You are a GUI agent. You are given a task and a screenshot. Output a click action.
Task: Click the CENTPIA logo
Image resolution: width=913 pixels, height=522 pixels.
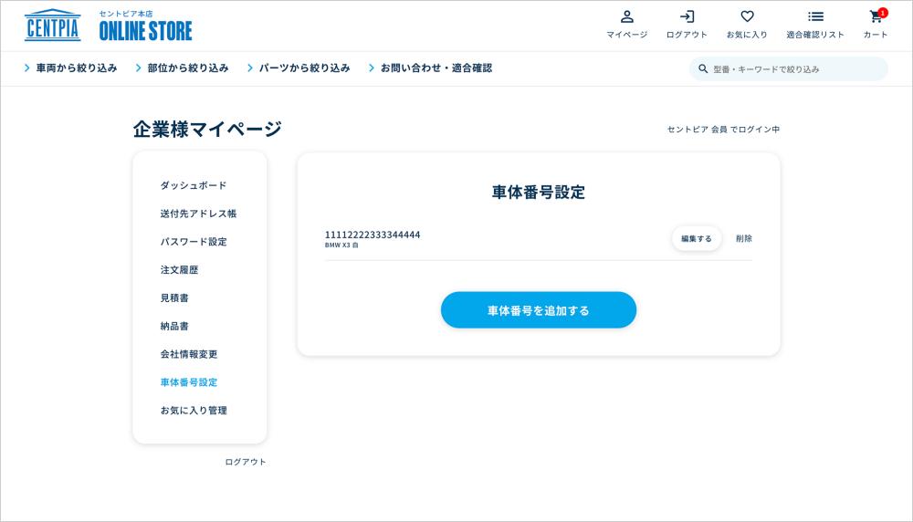click(x=52, y=26)
